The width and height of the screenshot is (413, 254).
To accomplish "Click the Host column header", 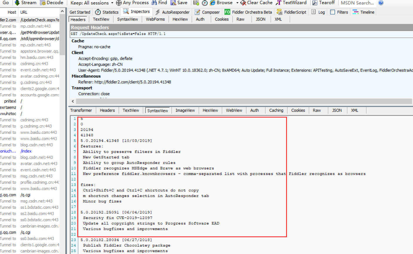I will point(9,12).
